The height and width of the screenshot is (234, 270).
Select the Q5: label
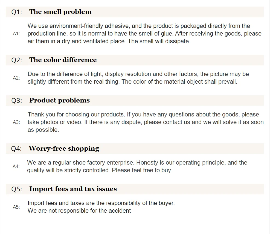(x=16, y=189)
